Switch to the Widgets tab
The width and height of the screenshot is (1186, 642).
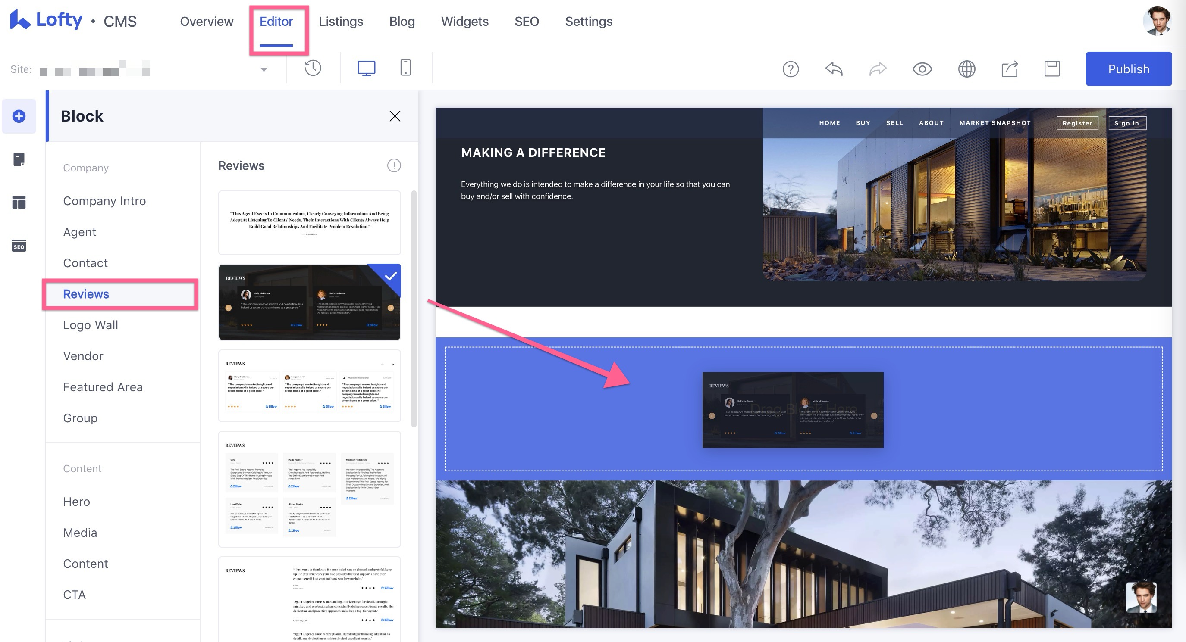tap(464, 22)
